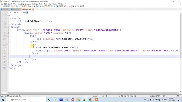Show hidden system tray icons chevron
182x102 pixels.
(145, 99)
